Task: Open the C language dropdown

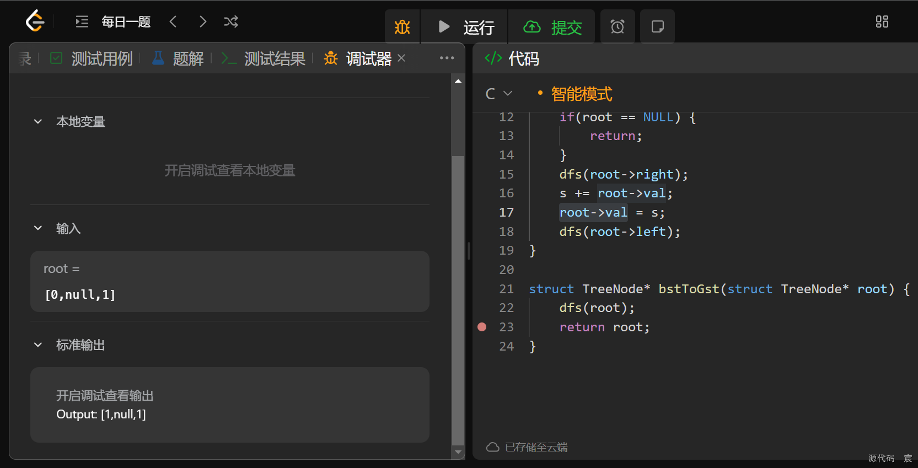Action: (499, 94)
